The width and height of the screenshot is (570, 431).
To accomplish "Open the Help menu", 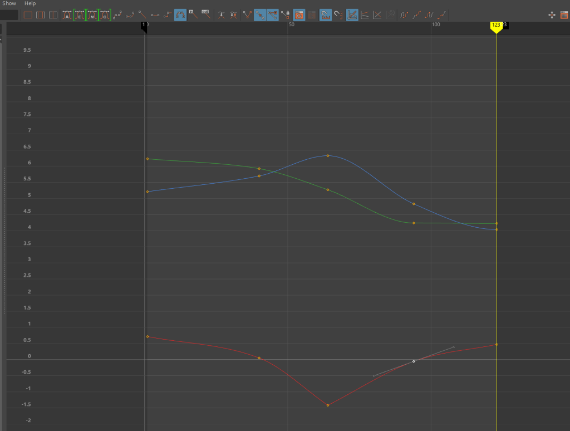I will click(30, 3).
